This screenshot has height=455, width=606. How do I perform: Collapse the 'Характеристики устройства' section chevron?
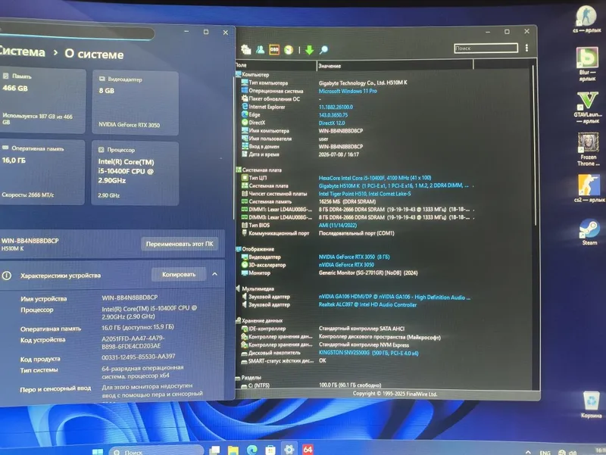point(215,274)
